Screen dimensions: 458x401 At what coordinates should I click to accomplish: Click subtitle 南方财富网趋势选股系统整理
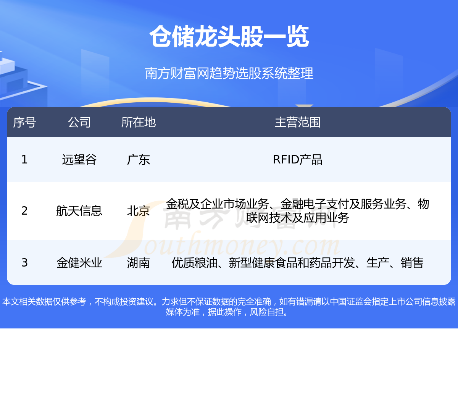229,73
